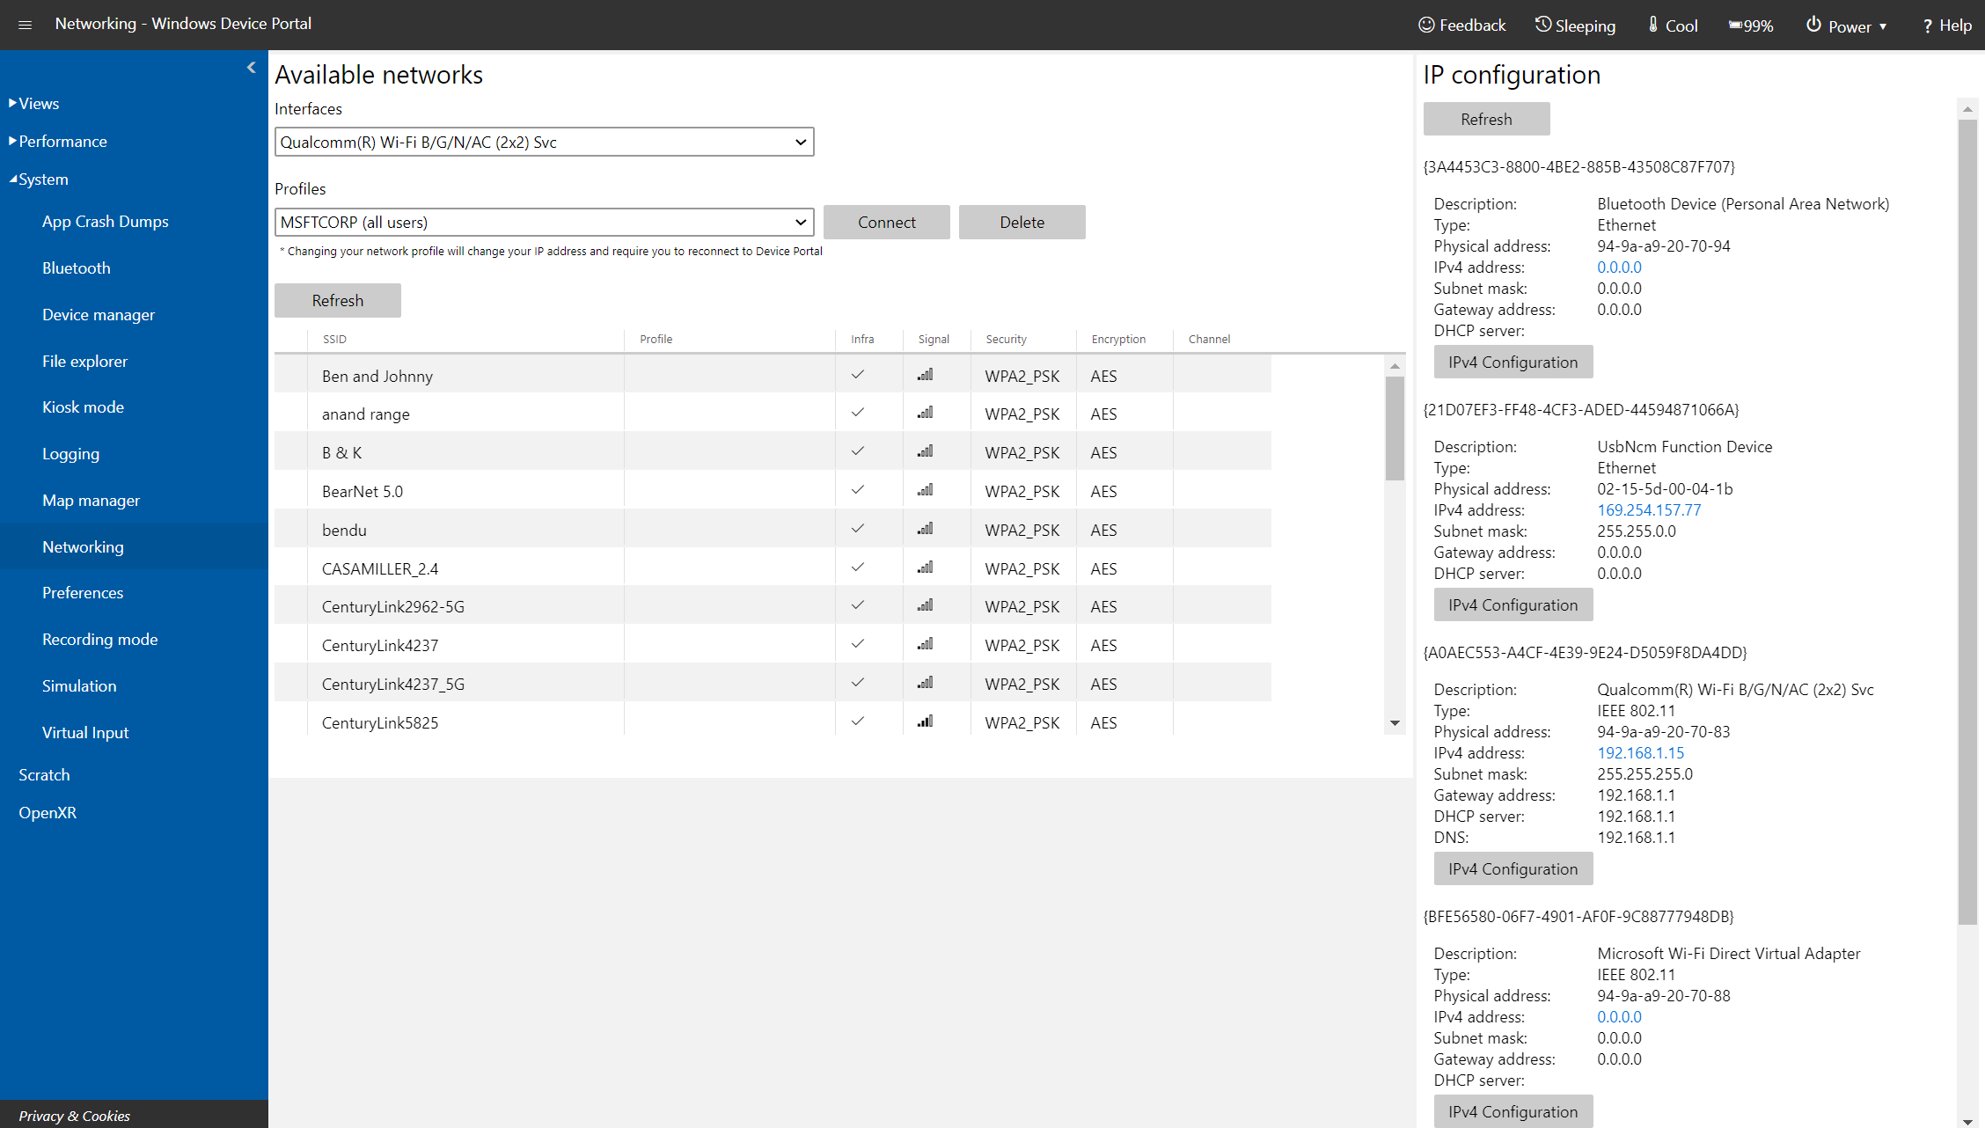Toggle infrastructure checkbox for CASAMILLER_2.4
Screen dimensions: 1985x1128
click(858, 568)
